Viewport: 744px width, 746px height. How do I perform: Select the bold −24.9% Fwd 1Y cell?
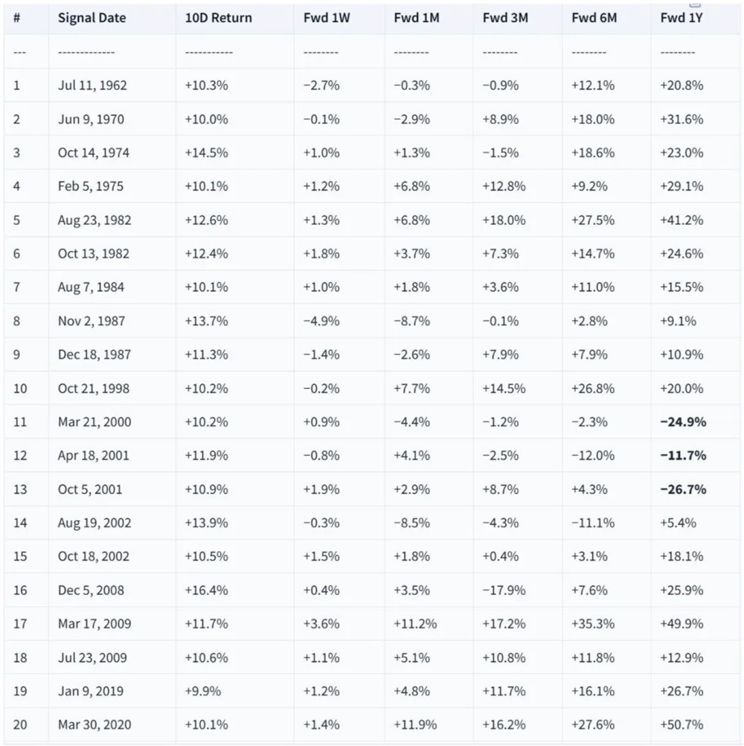[x=682, y=421]
